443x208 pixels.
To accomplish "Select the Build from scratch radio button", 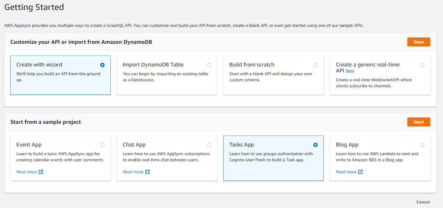I will tap(315, 65).
